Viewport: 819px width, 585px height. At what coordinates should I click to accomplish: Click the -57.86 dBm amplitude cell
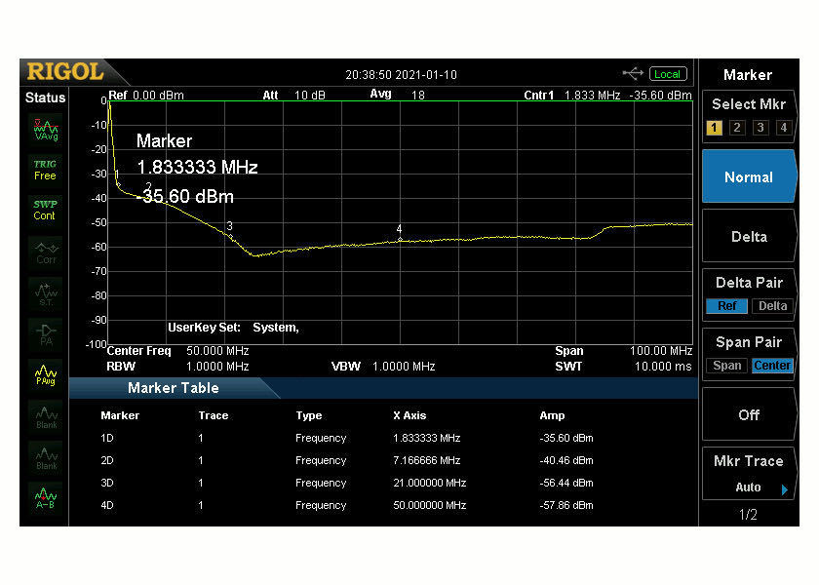(566, 506)
